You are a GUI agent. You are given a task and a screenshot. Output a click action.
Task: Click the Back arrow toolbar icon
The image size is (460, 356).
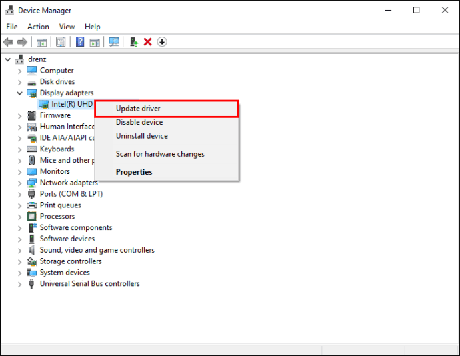[8, 42]
